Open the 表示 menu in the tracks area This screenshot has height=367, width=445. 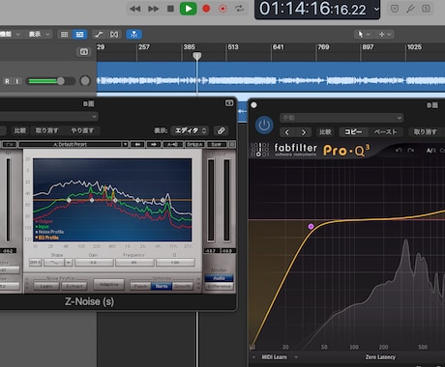pyautogui.click(x=40, y=34)
